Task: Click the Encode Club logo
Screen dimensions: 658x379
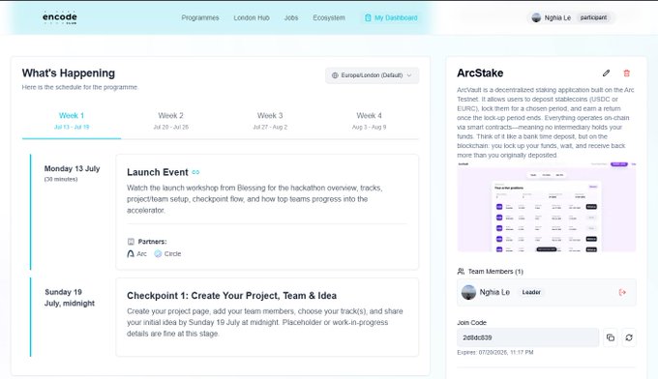Action: (x=60, y=17)
